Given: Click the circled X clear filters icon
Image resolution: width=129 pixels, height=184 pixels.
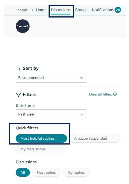Looking at the screenshot, I should click(115, 94).
